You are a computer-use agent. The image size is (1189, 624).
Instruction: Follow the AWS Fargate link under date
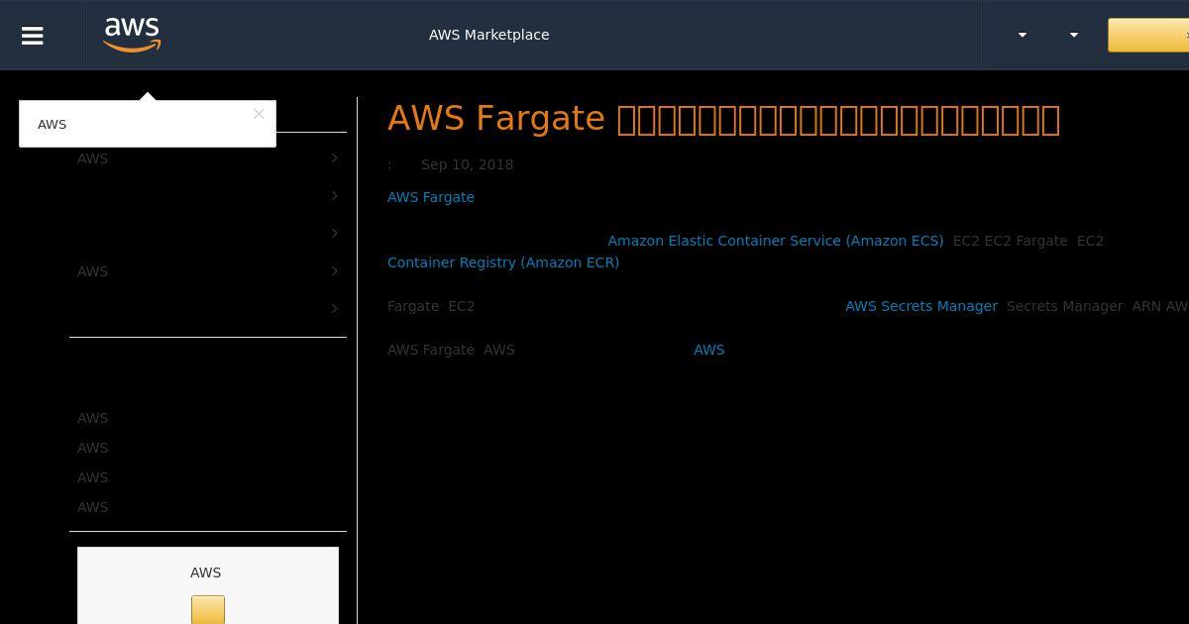point(431,197)
